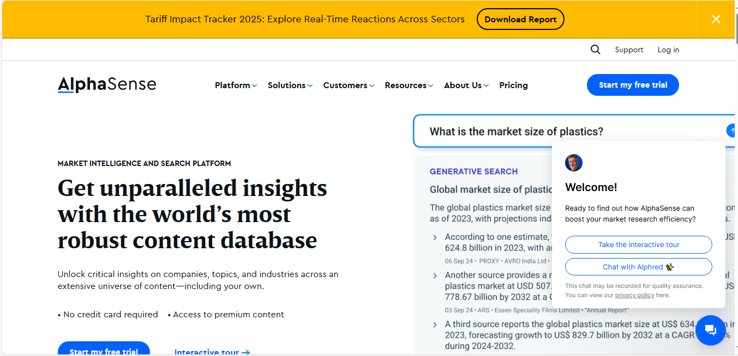Expand the 'A third source reports' result

pyautogui.click(x=435, y=325)
